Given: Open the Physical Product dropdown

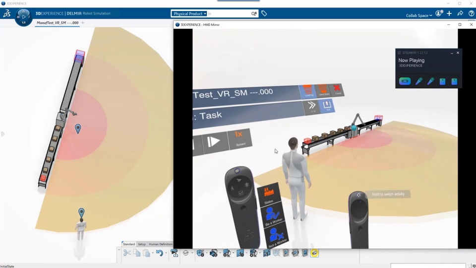Looking at the screenshot, I should pos(189,14).
